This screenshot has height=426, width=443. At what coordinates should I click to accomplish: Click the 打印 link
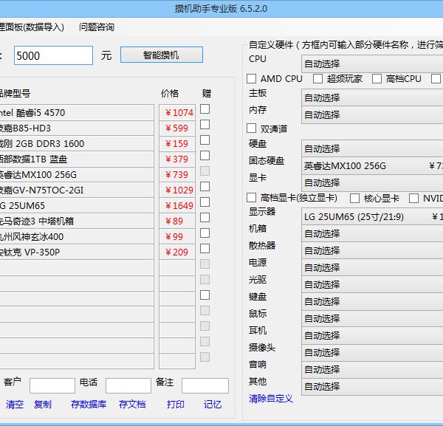[176, 405]
